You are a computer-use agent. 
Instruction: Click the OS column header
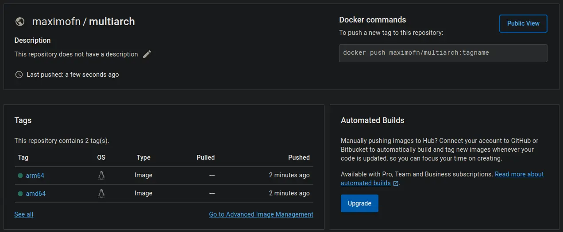click(x=101, y=157)
